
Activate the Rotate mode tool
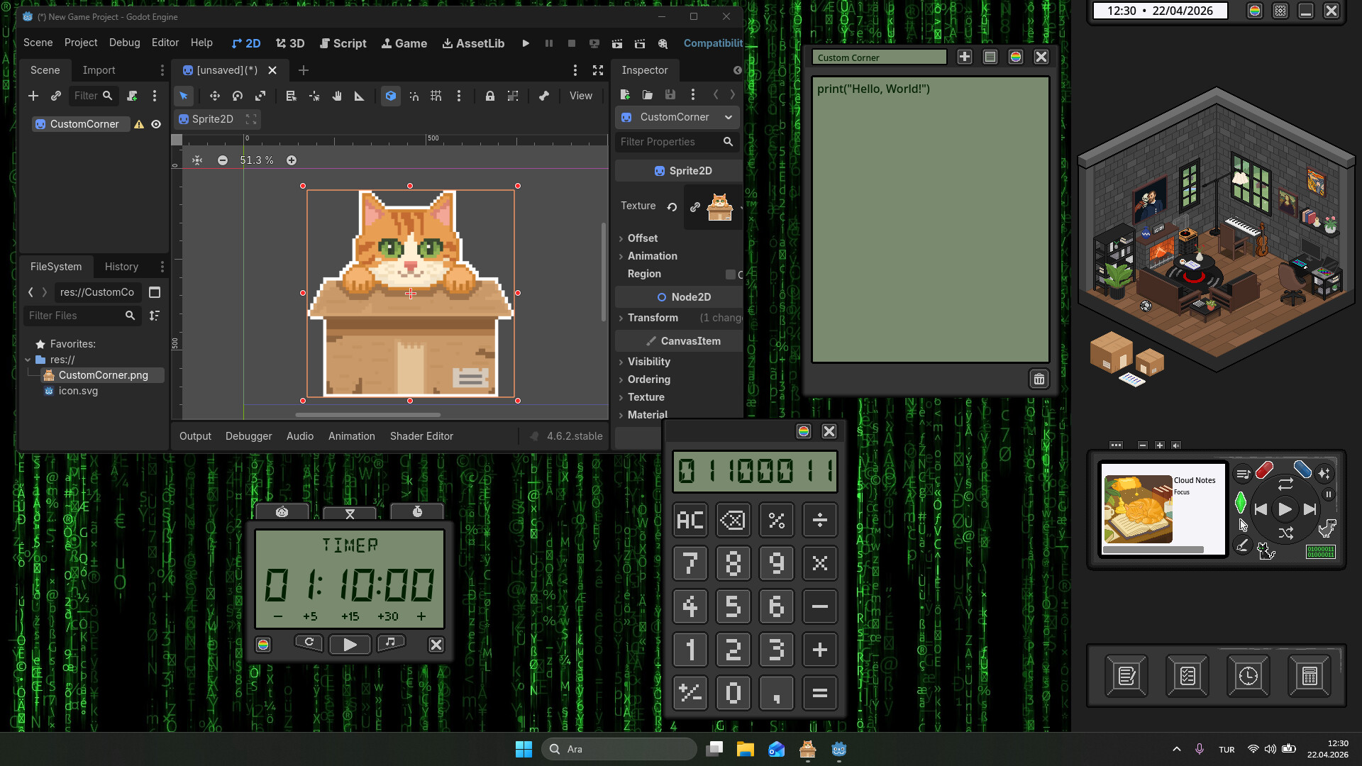[238, 96]
